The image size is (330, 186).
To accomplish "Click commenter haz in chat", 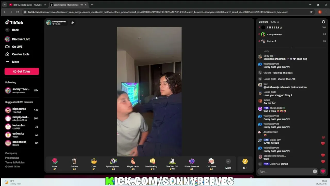I will point(266,84).
